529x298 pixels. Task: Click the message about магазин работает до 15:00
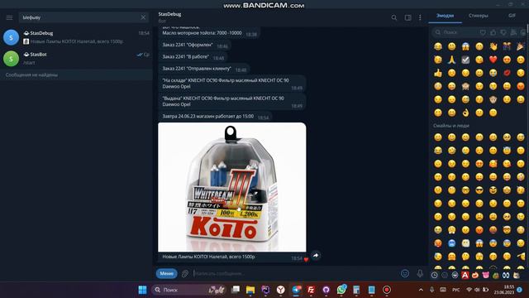pyautogui.click(x=215, y=116)
